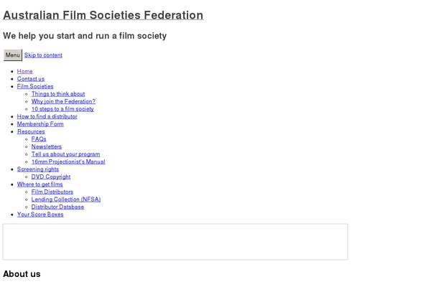Follow the Skip to content link
The image size is (431, 287).
click(x=43, y=55)
